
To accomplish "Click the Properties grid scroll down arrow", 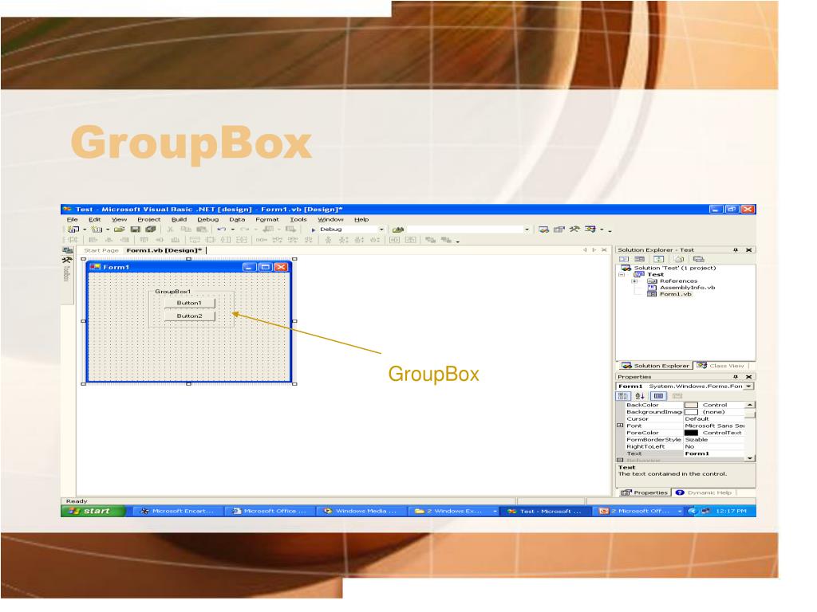I will [749, 458].
